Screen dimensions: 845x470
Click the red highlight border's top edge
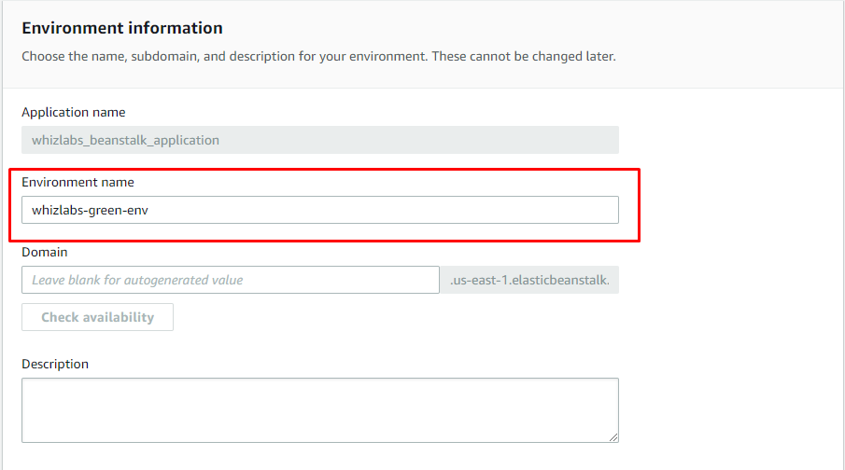click(x=324, y=170)
